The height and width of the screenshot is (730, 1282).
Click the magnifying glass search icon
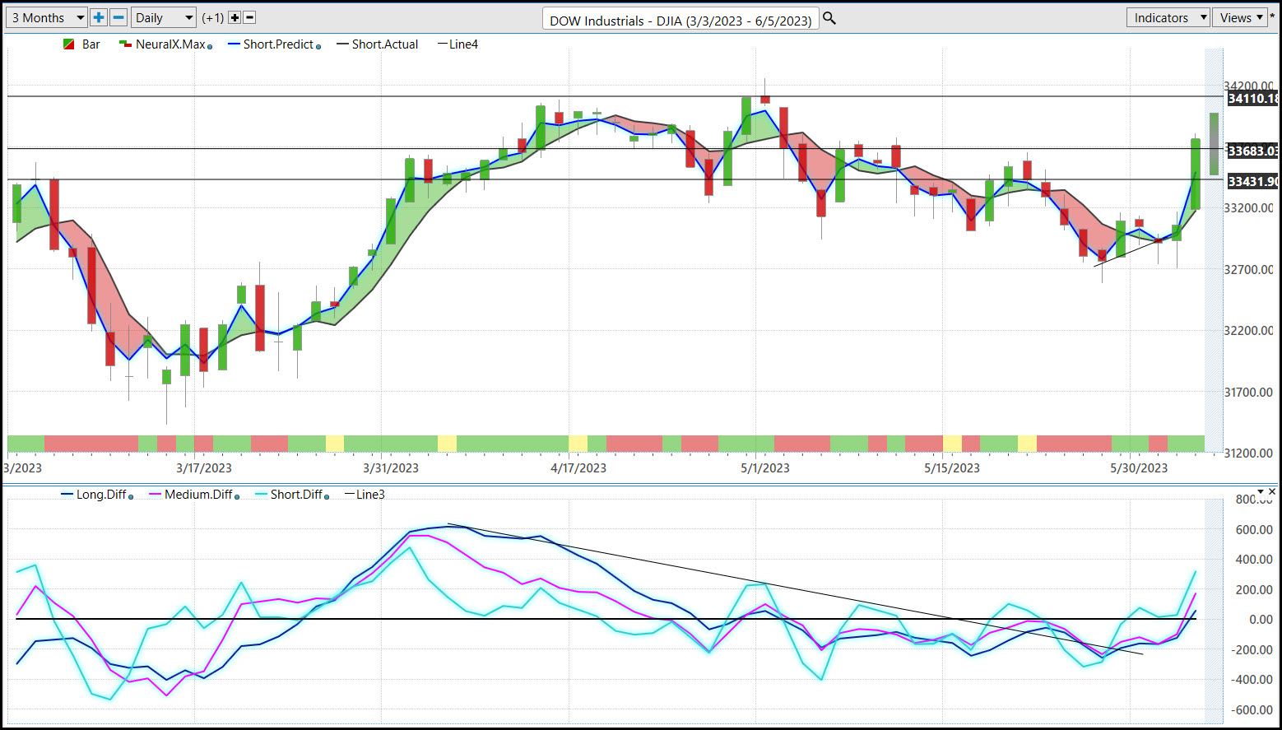pos(829,18)
